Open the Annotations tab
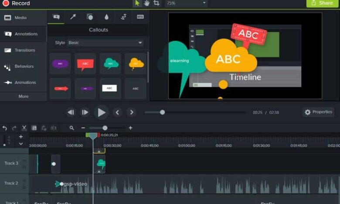The height and width of the screenshot is (204, 340). point(23,34)
